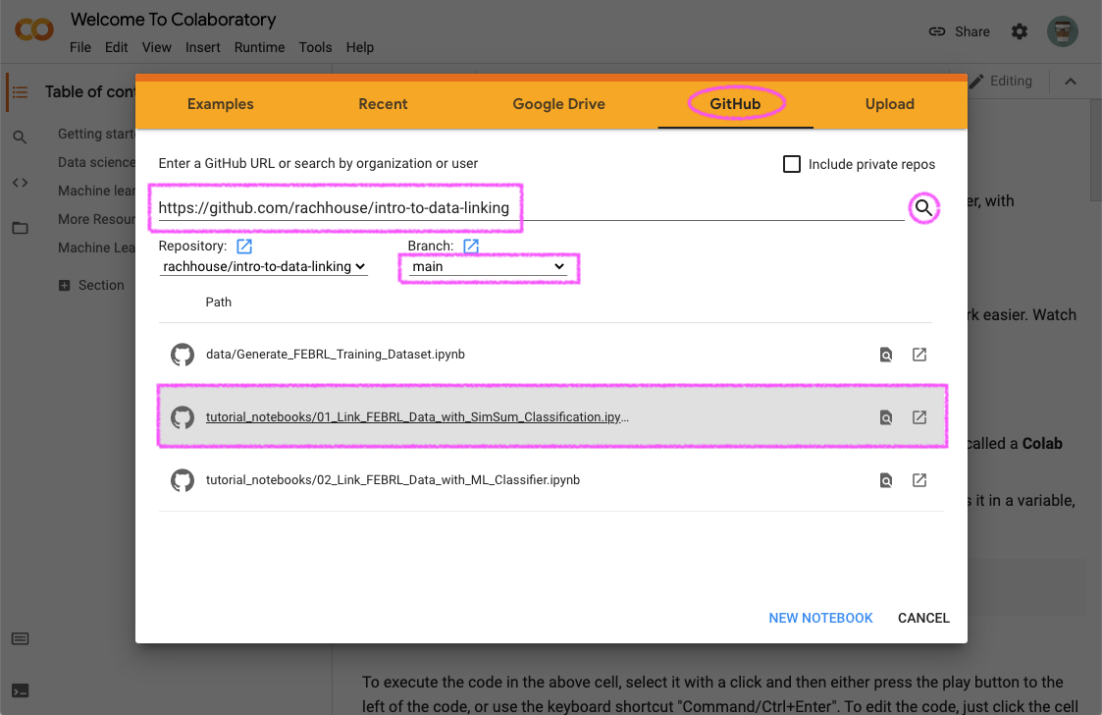Click GitHub icon for Generate_FEBRL_Training_Dataset
The width and height of the screenshot is (1102, 715).
click(x=183, y=355)
